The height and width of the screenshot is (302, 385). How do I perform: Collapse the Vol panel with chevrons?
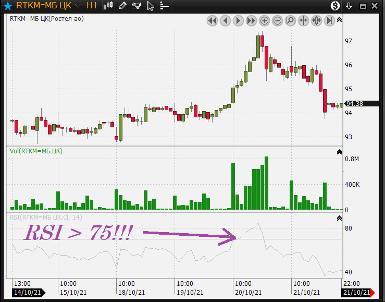[x=339, y=152]
